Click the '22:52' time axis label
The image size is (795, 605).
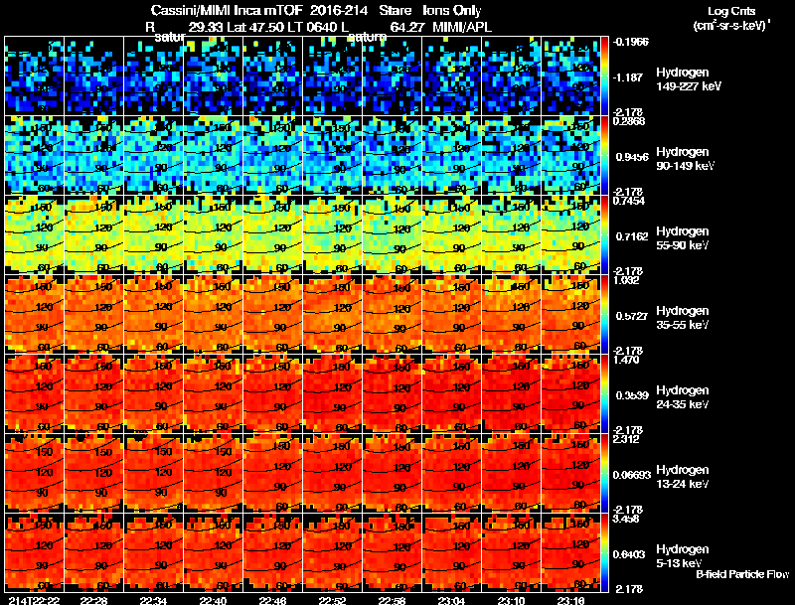333,600
